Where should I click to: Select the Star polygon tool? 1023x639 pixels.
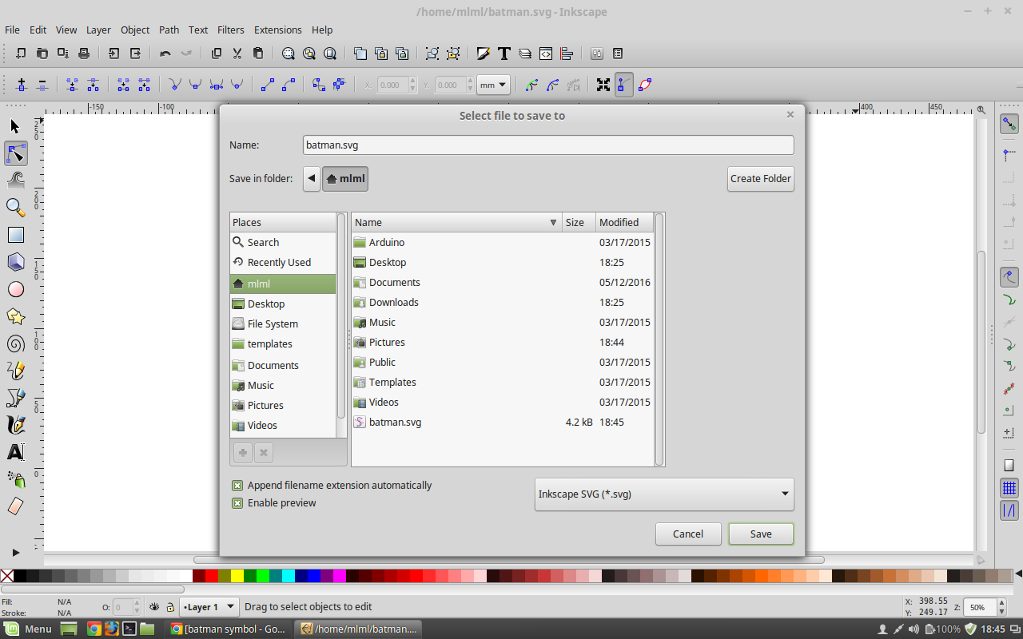click(15, 316)
